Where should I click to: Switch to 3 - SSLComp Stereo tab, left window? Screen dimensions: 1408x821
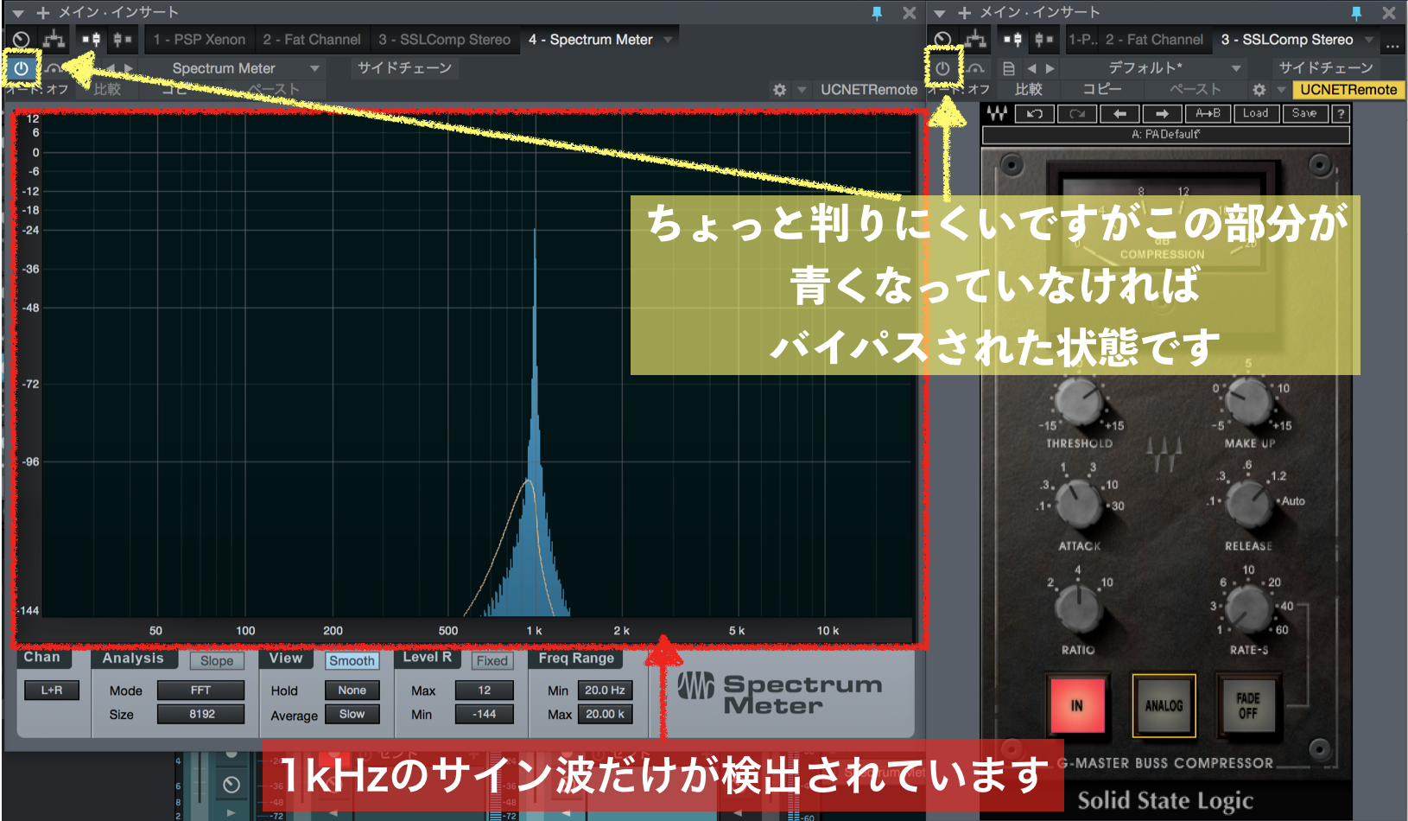[x=445, y=40]
